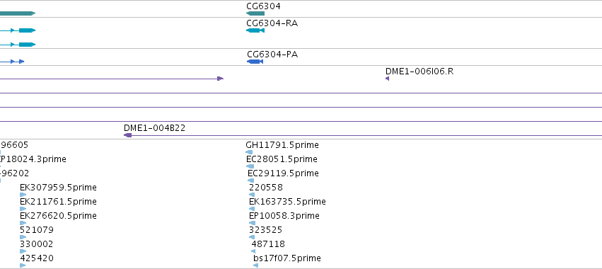Screen dimensions: 602x269
Task: Click the 521079 feature label
Action: click(x=37, y=230)
